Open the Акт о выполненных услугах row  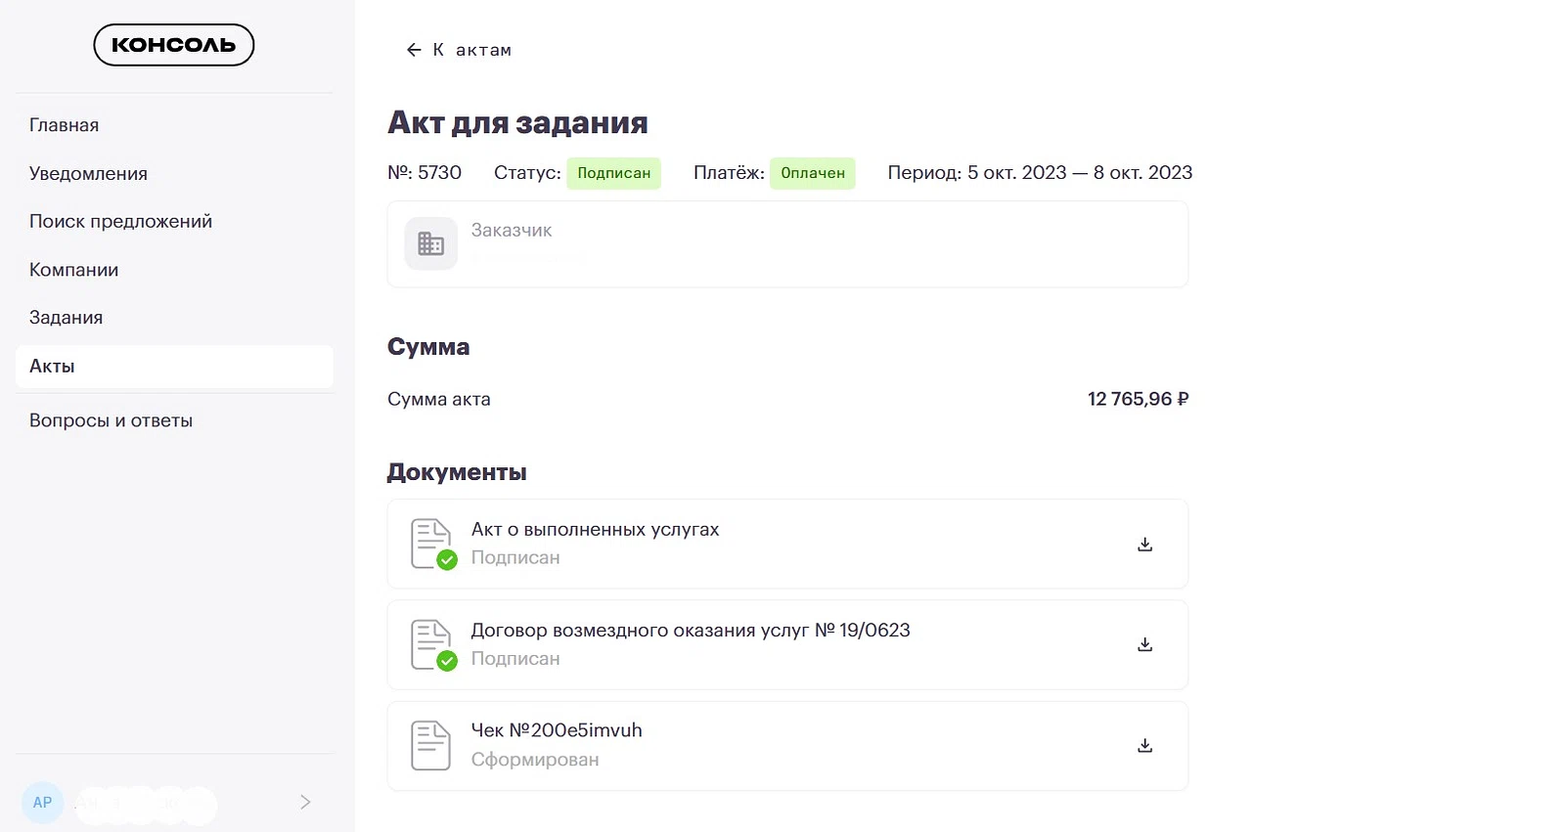coord(787,545)
